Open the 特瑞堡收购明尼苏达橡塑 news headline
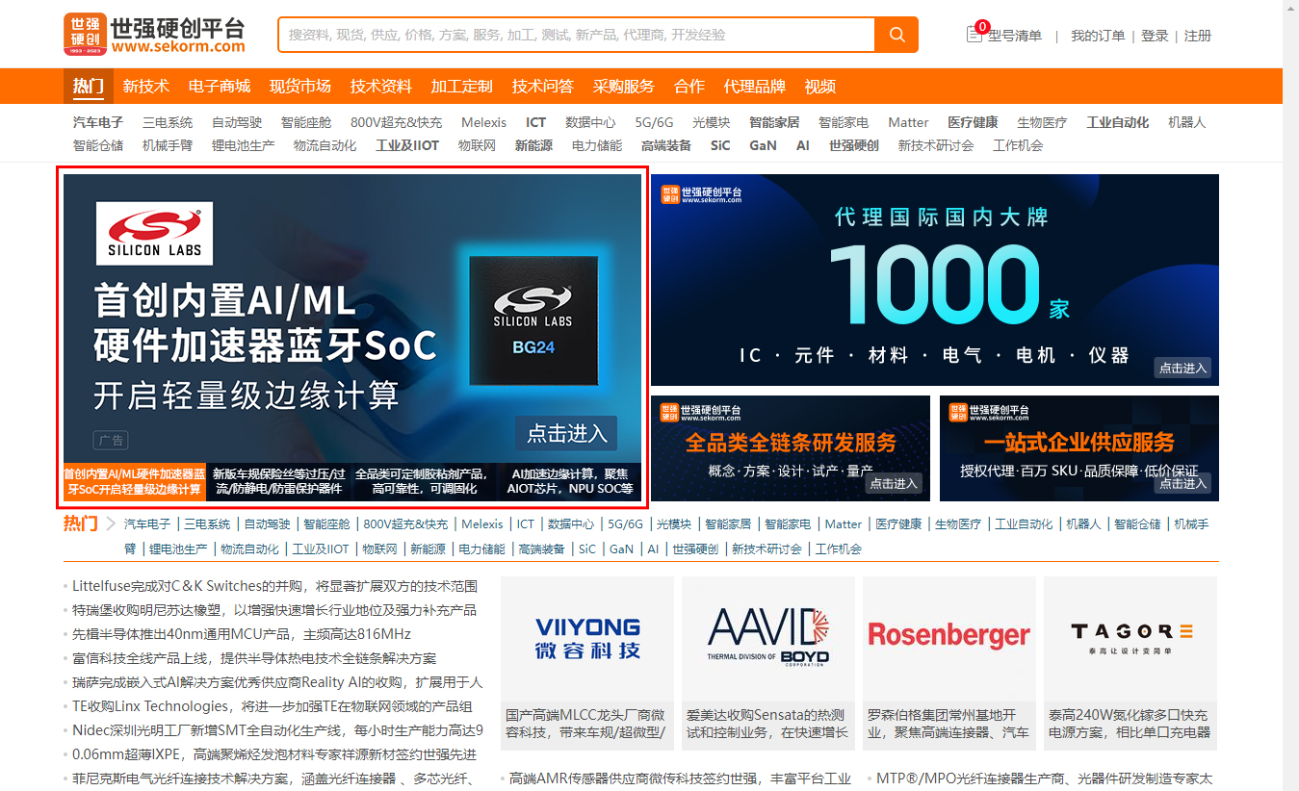Screen dimensions: 1299x791 [274, 610]
